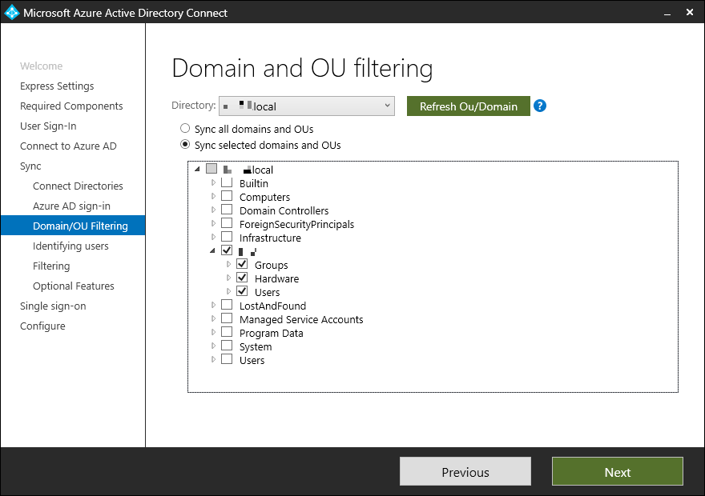Expand the Computers tree node
Viewport: 705px width, 496px height.
213,197
